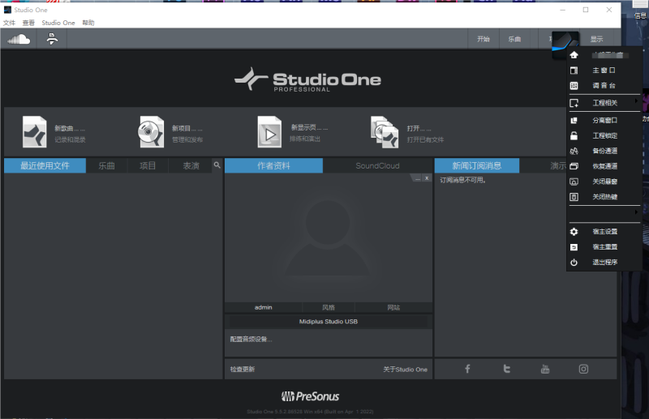Click the 关闭热键 icon
This screenshot has width=649, height=419.
pos(574,197)
